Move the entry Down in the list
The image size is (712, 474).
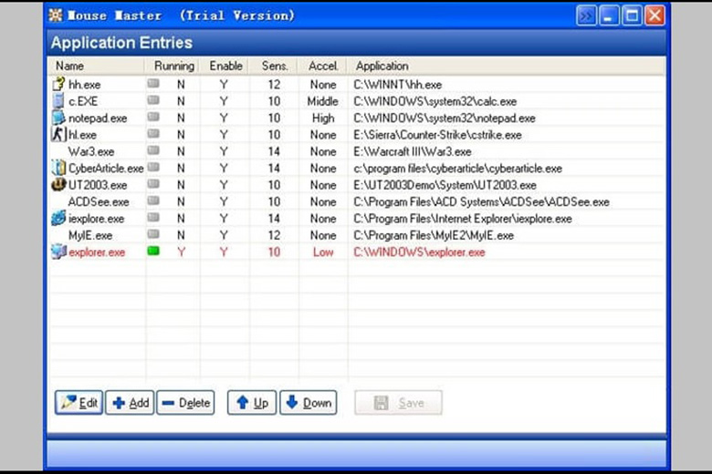(x=308, y=403)
